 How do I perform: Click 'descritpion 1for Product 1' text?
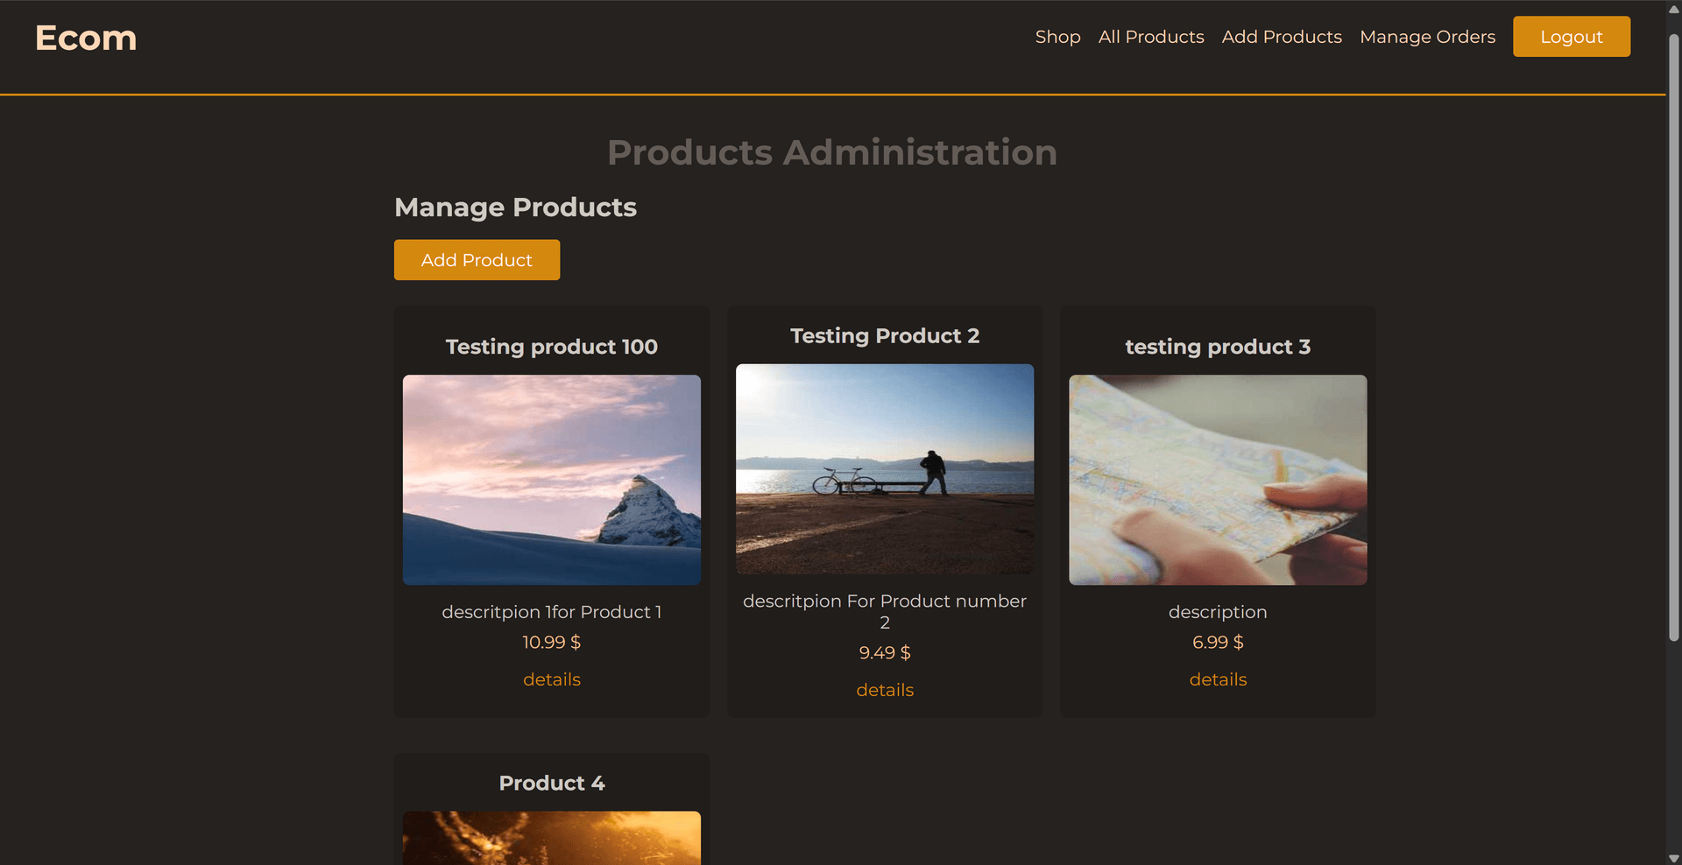point(552,612)
